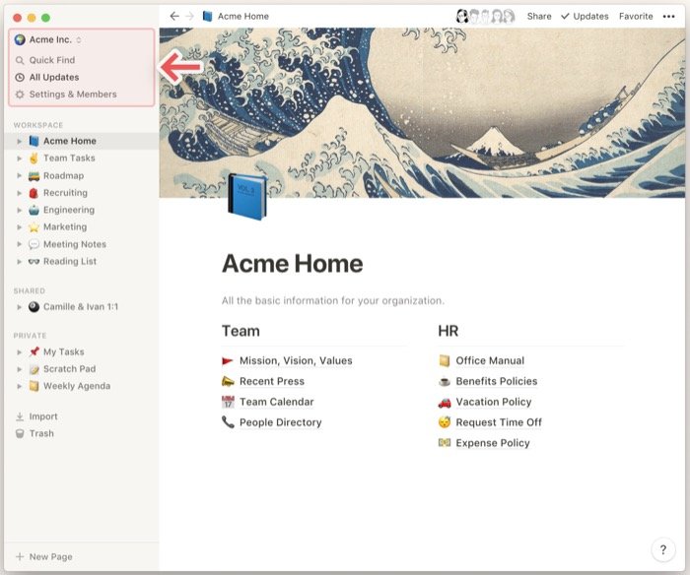The image size is (690, 575).
Task: Click the blue book page icon
Action: 246,195
